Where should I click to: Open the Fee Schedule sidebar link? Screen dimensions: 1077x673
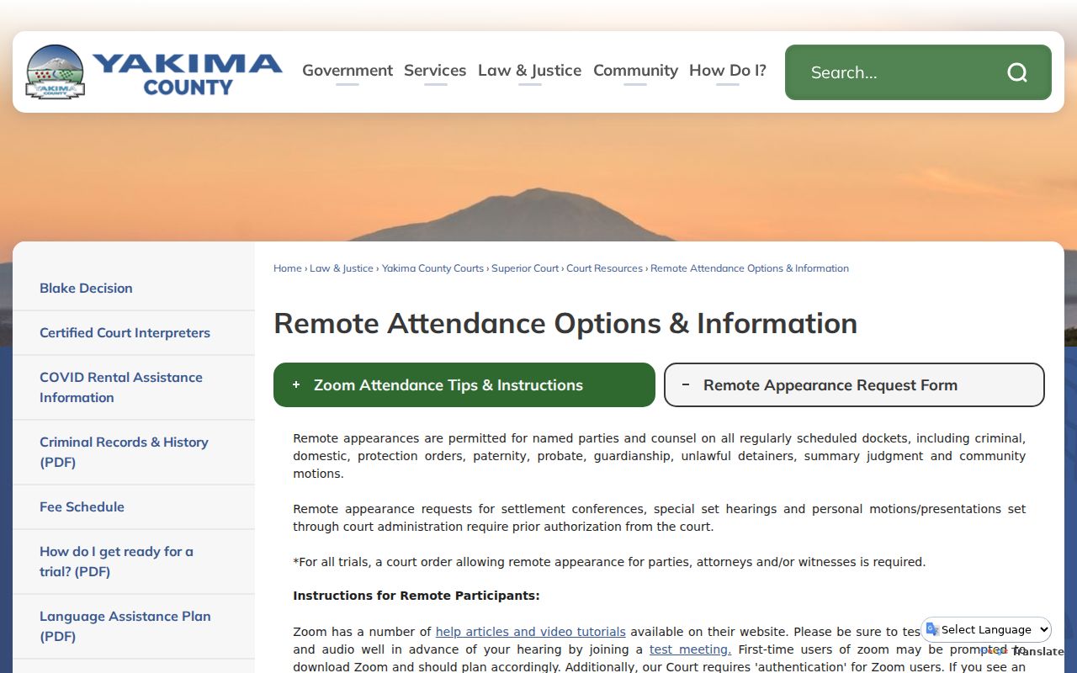pyautogui.click(x=82, y=506)
